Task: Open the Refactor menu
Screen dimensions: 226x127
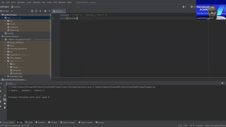Action: coord(37,2)
